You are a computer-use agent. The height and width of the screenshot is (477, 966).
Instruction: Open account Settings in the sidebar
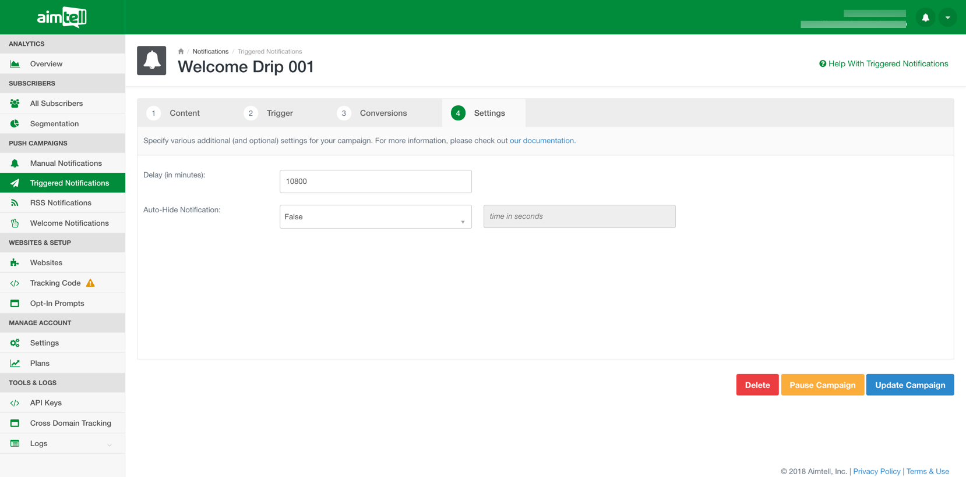coord(62,343)
